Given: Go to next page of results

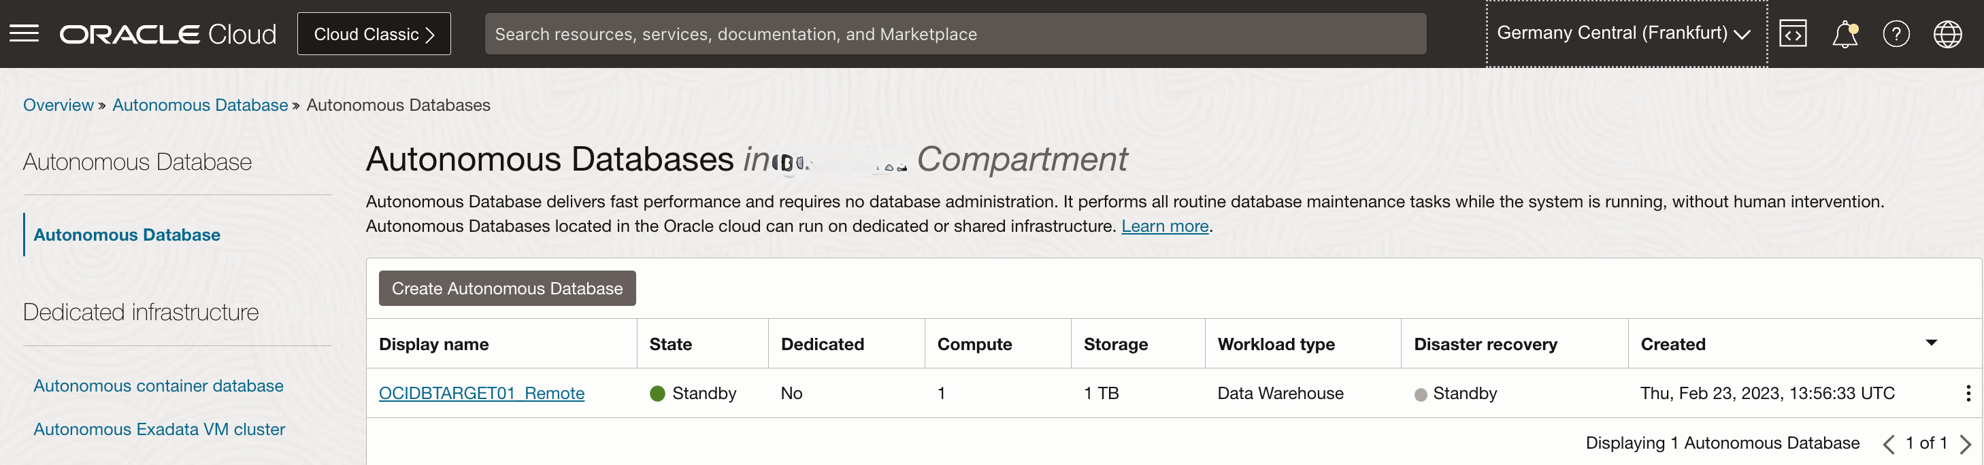Looking at the screenshot, I should click(x=1966, y=443).
